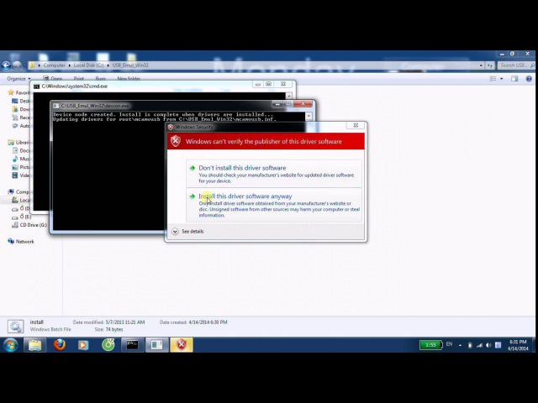Image resolution: width=538 pixels, height=403 pixels.
Task: Change the view with the view icon
Action: pyautogui.click(x=493, y=79)
